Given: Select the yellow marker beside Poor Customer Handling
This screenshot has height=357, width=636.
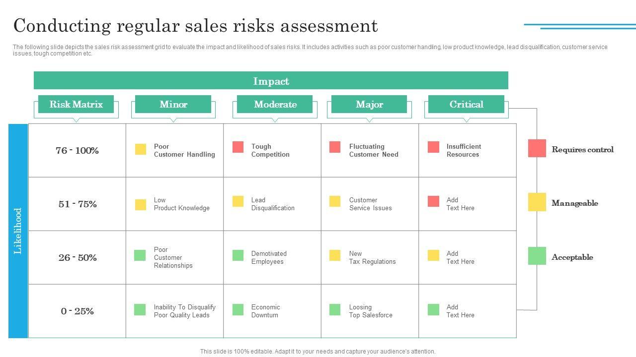Looking at the screenshot, I should click(141, 149).
